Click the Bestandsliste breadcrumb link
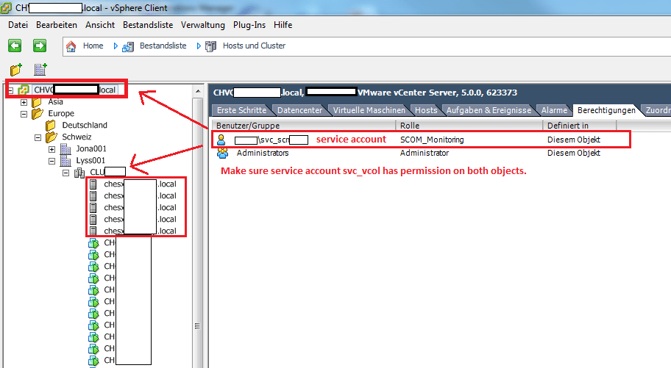 163,46
